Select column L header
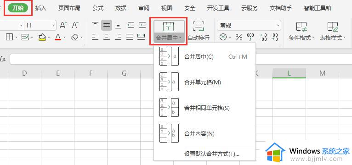The width and height of the screenshot is (352, 165). point(289,73)
